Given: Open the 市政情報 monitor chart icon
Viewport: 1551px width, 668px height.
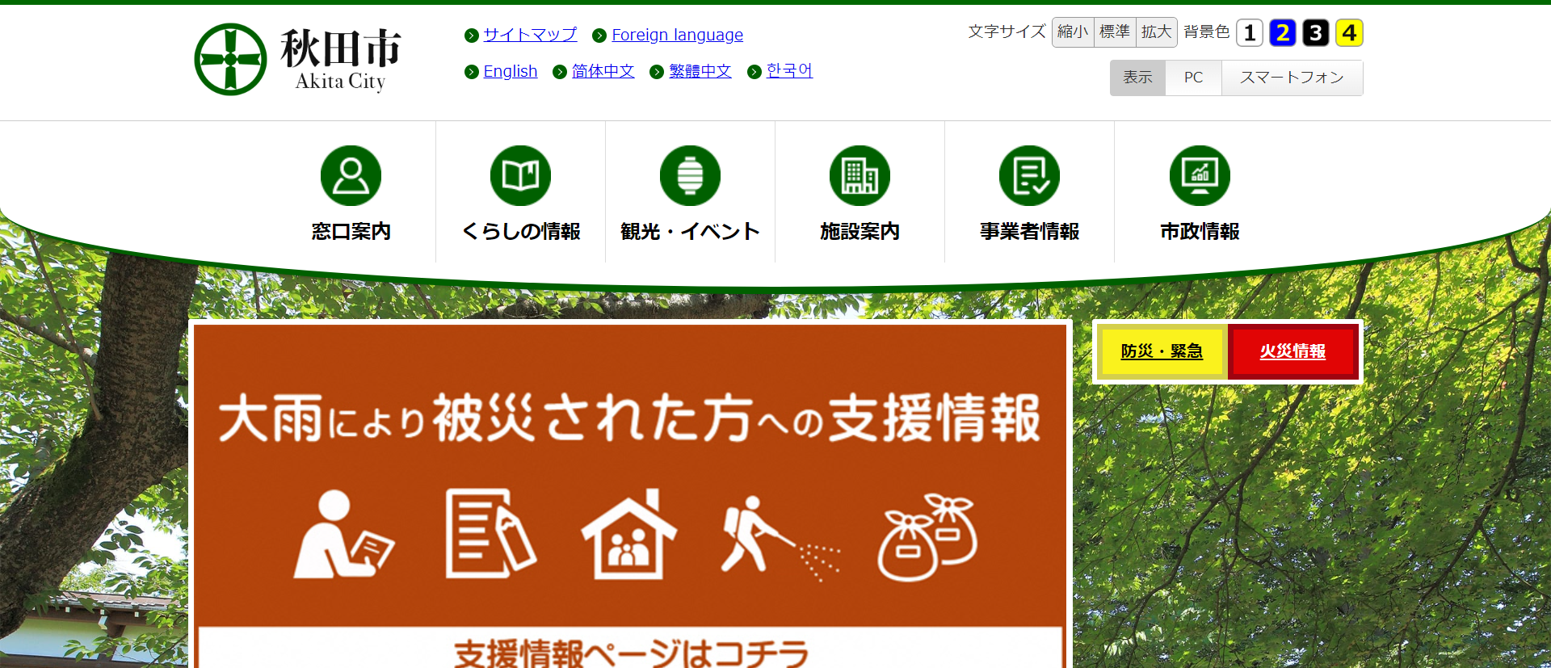Looking at the screenshot, I should (x=1200, y=175).
